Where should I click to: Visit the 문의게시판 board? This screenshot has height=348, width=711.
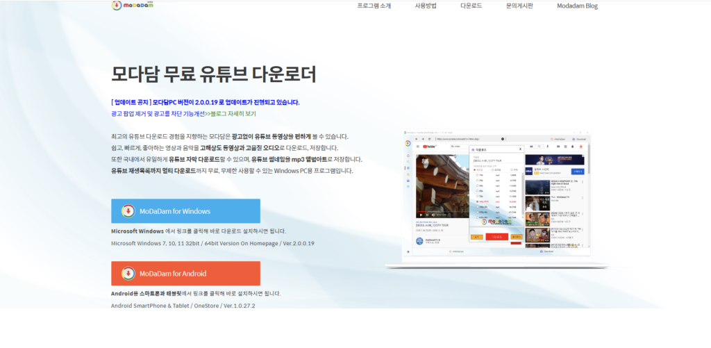(519, 6)
